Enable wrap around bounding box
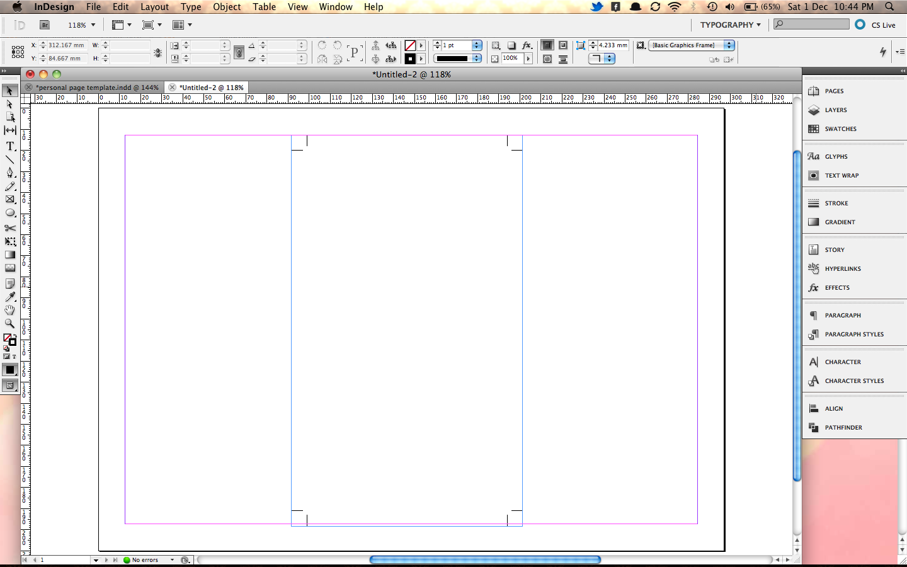Viewport: 907px width, 567px height. (563, 45)
